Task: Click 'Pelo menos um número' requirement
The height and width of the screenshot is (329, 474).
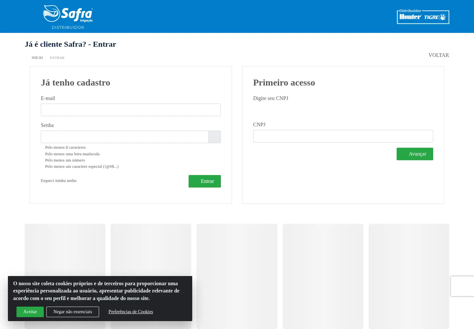Action: [x=65, y=160]
